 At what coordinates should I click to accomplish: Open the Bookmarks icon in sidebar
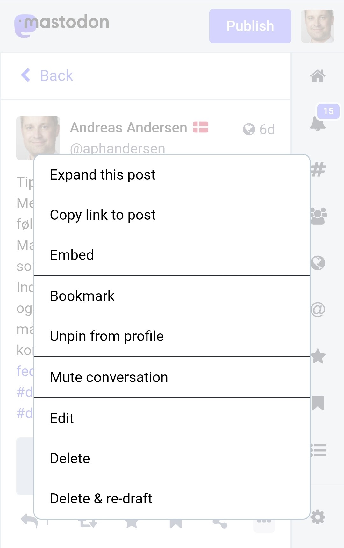click(318, 403)
